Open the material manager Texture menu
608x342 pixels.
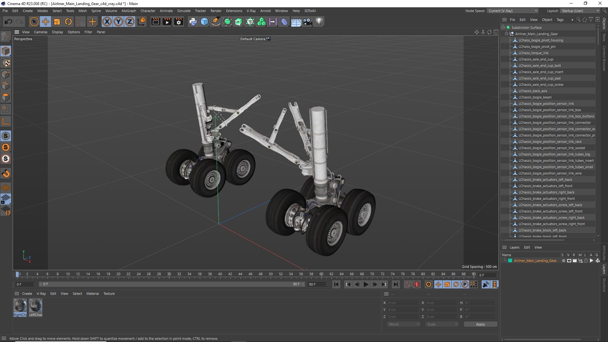(109, 294)
